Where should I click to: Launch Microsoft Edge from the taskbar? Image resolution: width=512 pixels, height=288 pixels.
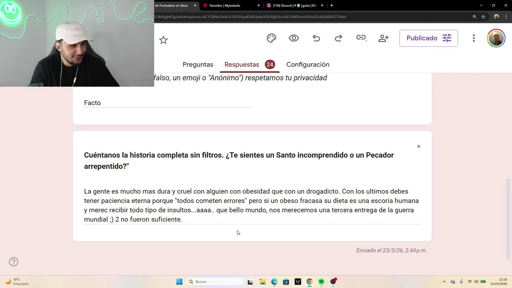274,282
